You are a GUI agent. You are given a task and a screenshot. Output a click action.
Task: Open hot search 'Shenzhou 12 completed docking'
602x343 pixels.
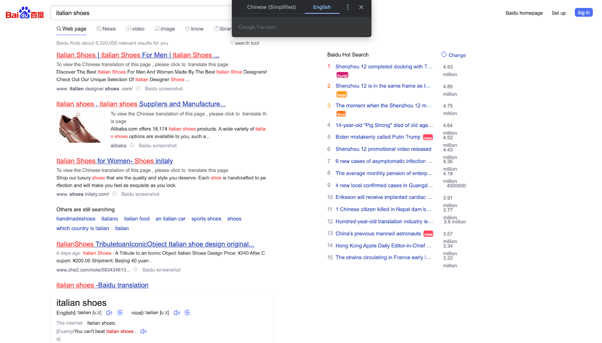[x=384, y=67]
